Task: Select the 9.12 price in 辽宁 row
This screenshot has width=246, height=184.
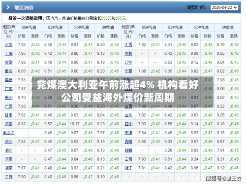Action: coord(194,62)
